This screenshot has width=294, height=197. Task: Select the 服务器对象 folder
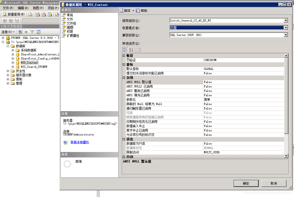tap(24, 75)
